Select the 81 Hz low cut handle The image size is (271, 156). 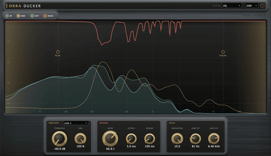58,52
